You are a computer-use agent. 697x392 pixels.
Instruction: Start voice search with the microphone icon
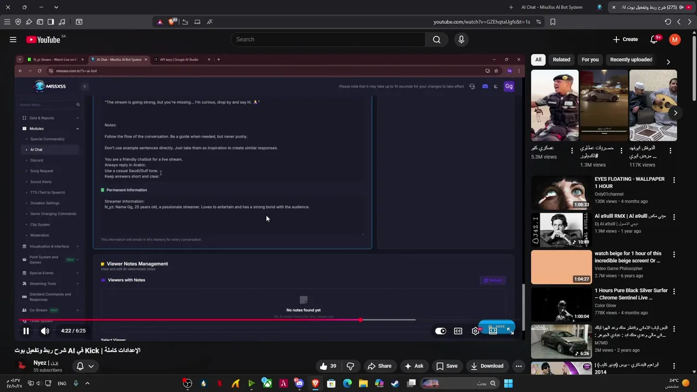tap(461, 39)
